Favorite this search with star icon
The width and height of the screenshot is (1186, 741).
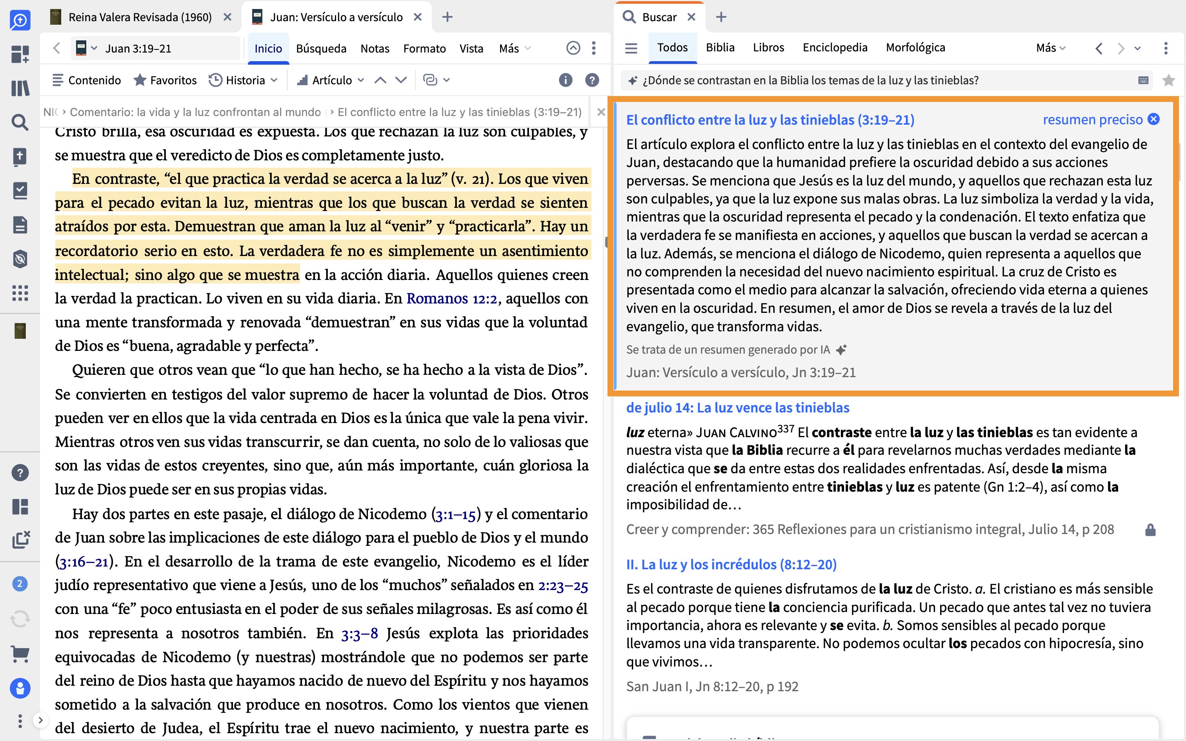point(1169,80)
